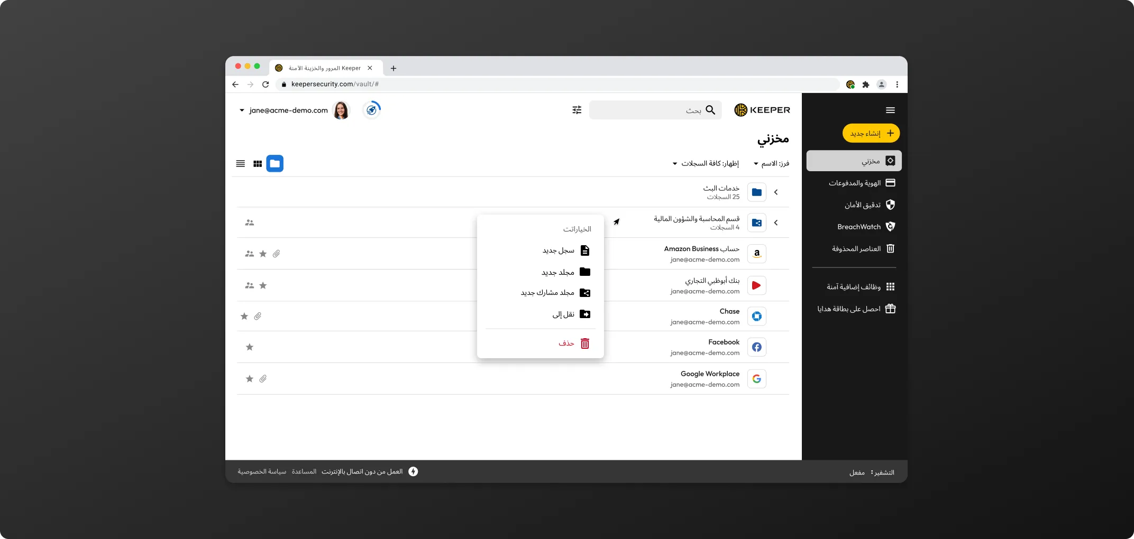Open BreachWatch in the sidebar
The width and height of the screenshot is (1134, 539).
(866, 227)
